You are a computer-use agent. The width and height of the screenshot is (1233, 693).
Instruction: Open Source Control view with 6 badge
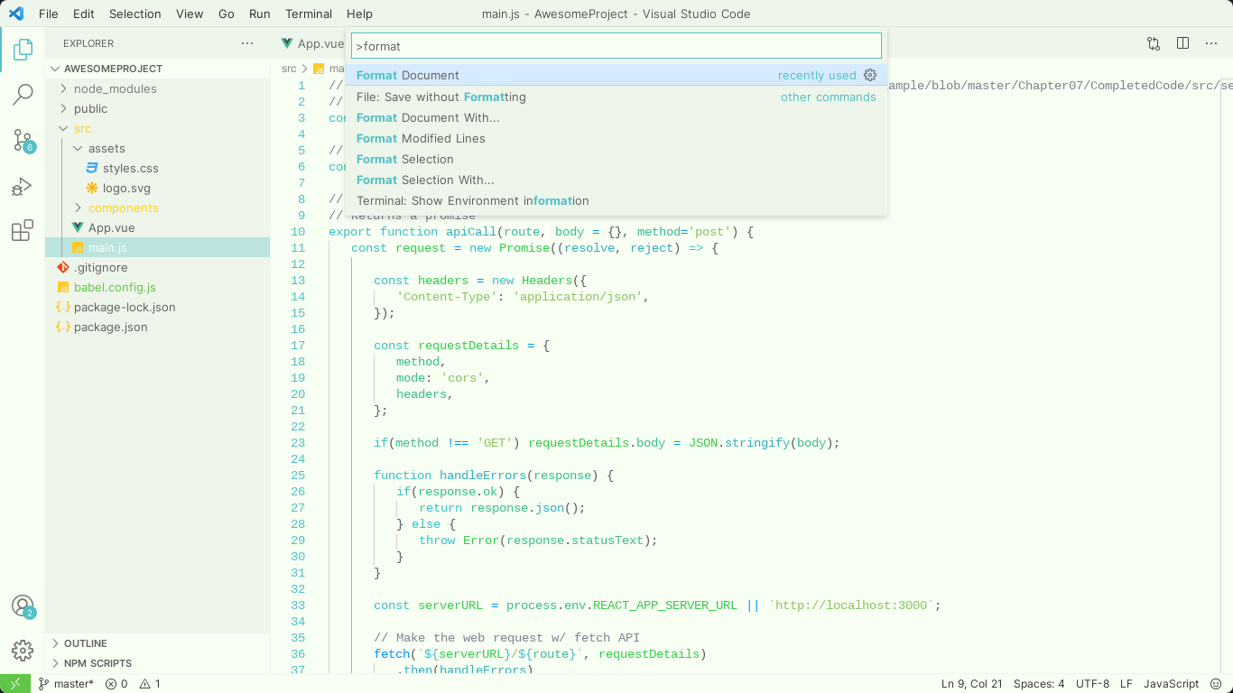pos(23,140)
